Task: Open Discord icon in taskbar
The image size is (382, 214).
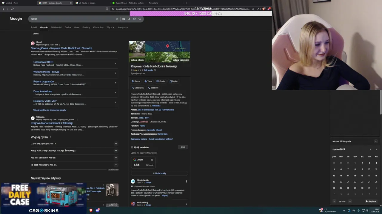Action: coord(98,210)
